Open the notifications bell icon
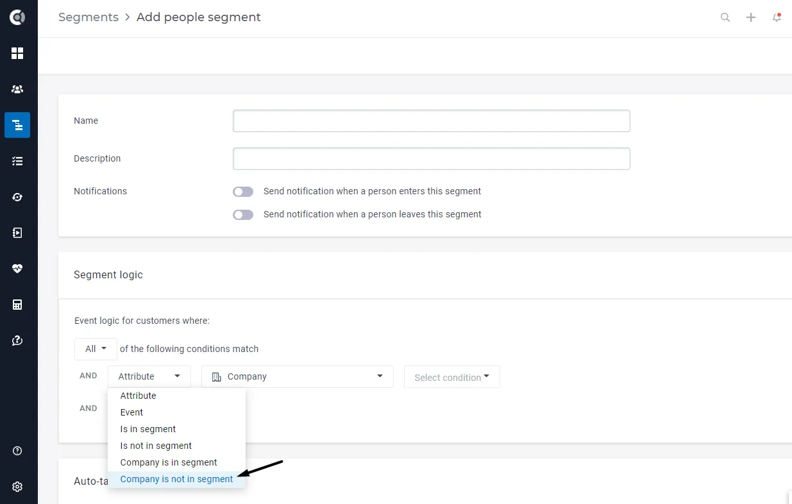792x504 pixels. pos(777,17)
